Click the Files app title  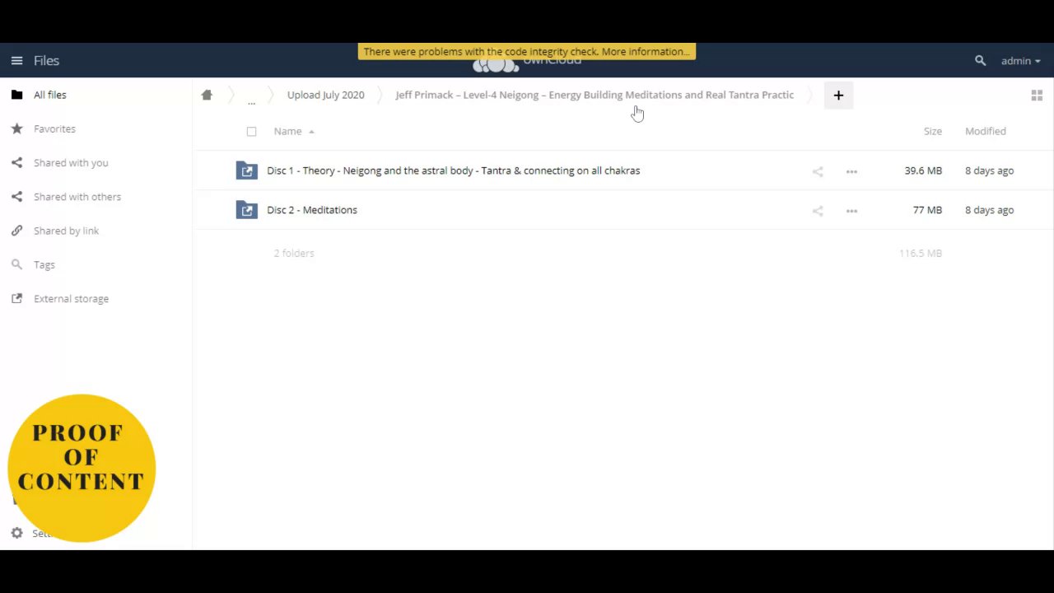46,61
